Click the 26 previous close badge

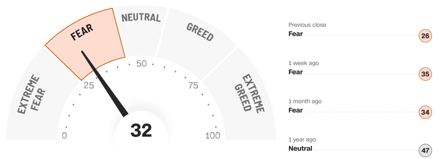(x=425, y=36)
